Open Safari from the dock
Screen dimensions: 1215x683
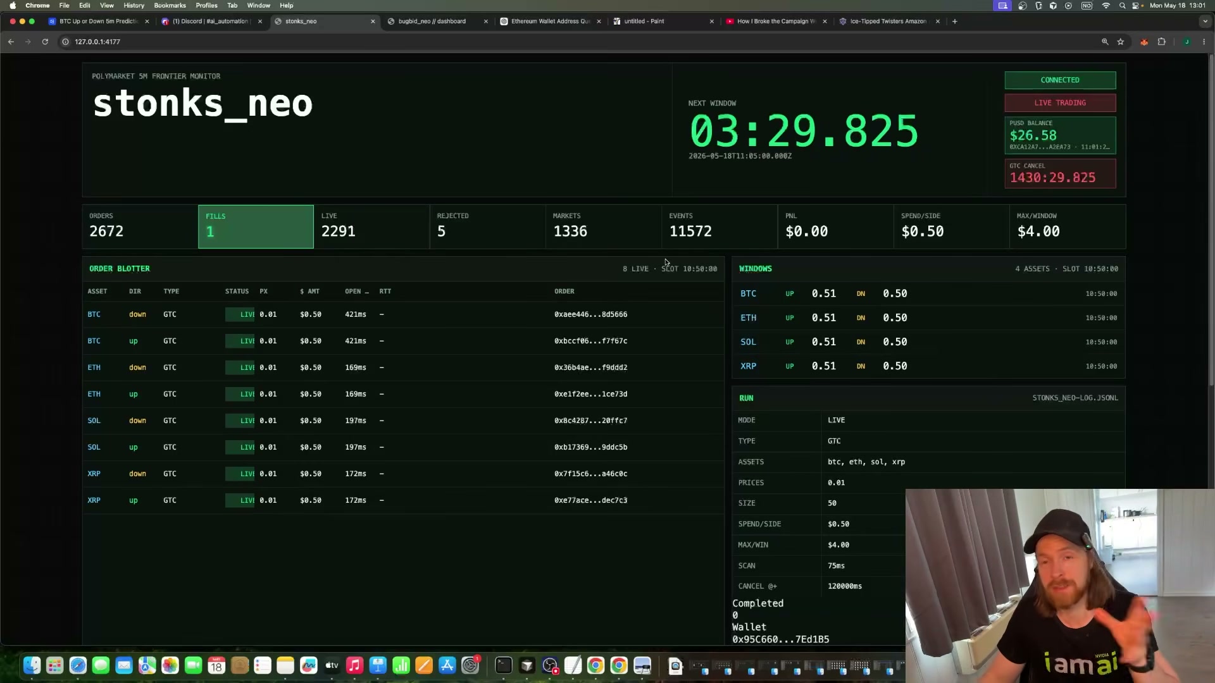(x=78, y=665)
